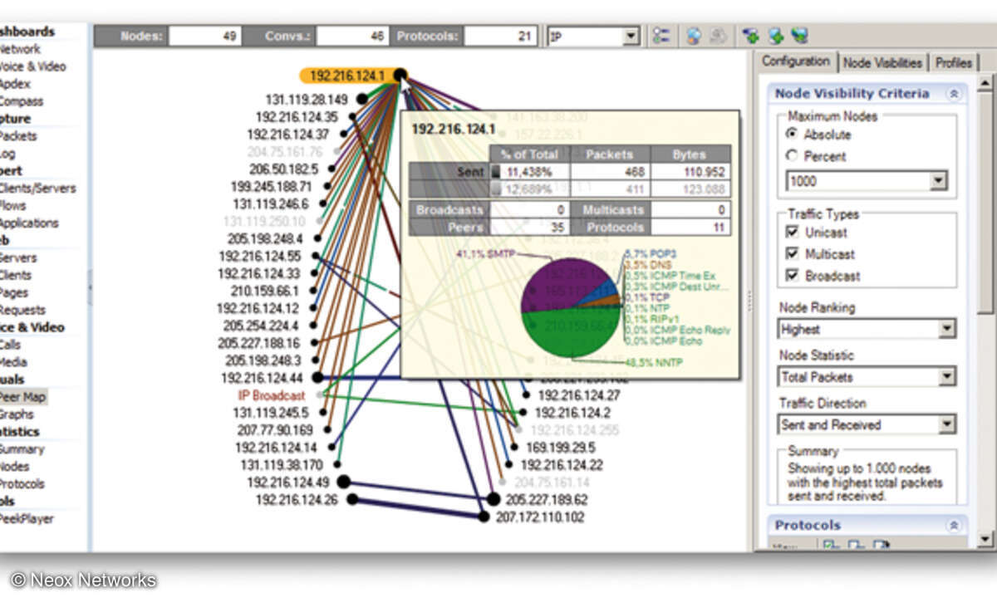Open Apdex in the left navigation
Viewport: 997px width, 598px height.
pos(15,84)
